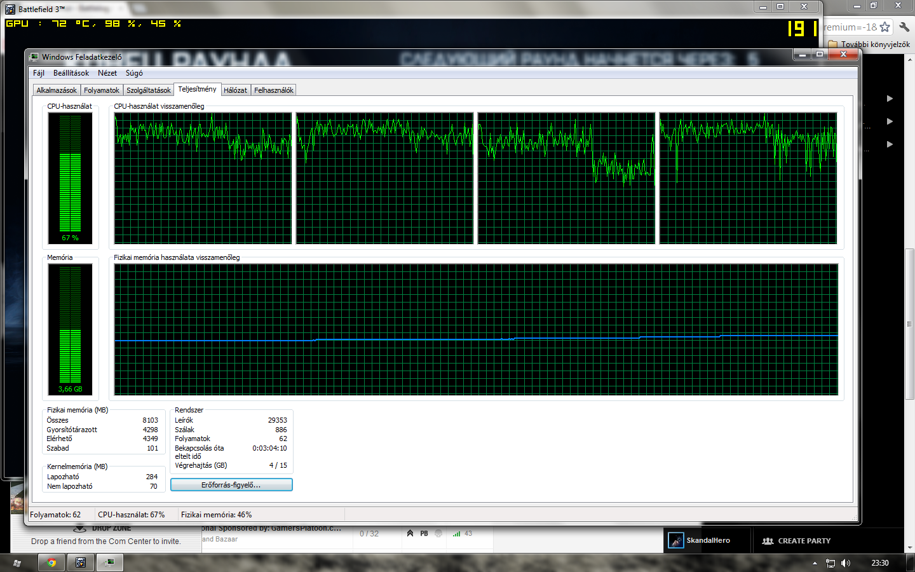Click the first play arrow in browser sidebar
Viewport: 915px width, 572px height.
pyautogui.click(x=890, y=99)
